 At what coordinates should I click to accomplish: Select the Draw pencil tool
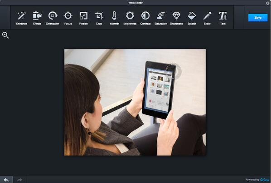(207, 18)
